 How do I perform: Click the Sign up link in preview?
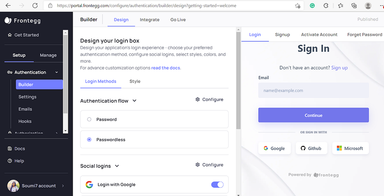click(x=339, y=68)
